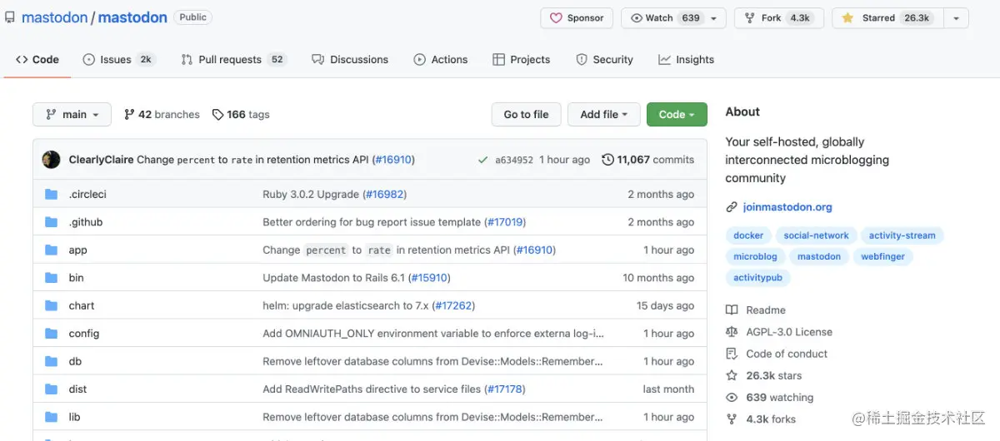Click the folder icon for chart
The width and height of the screenshot is (1000, 441).
tap(52, 305)
